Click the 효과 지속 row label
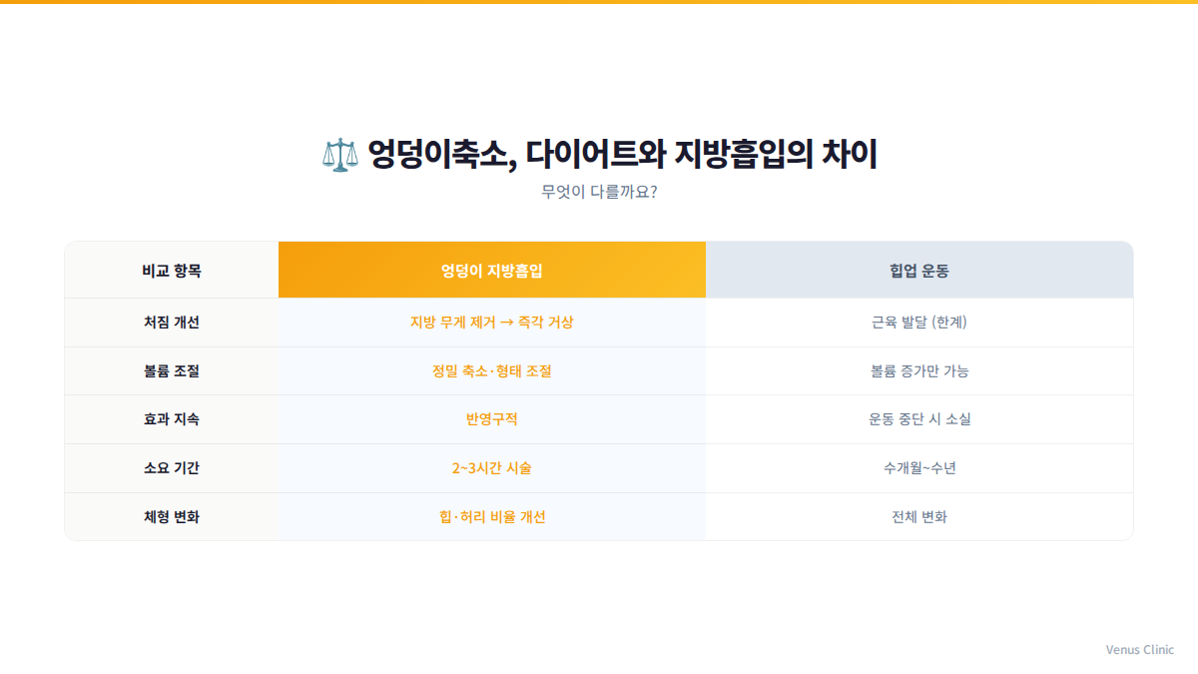The width and height of the screenshot is (1198, 674). 172,419
